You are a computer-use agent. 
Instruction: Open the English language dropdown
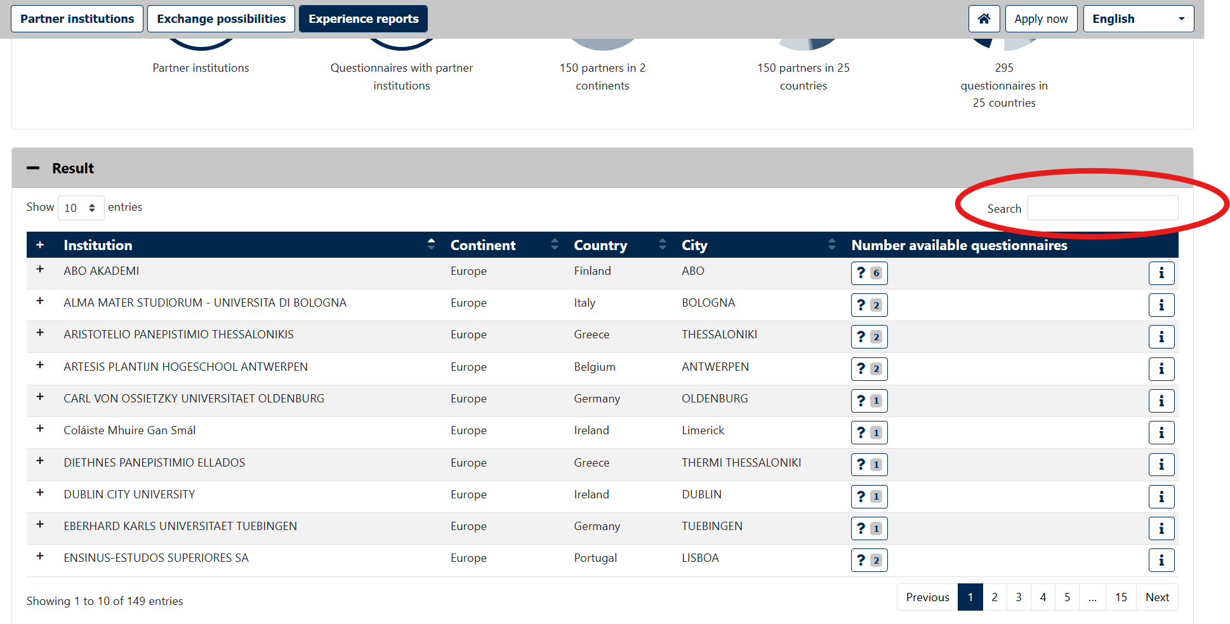tap(1138, 19)
